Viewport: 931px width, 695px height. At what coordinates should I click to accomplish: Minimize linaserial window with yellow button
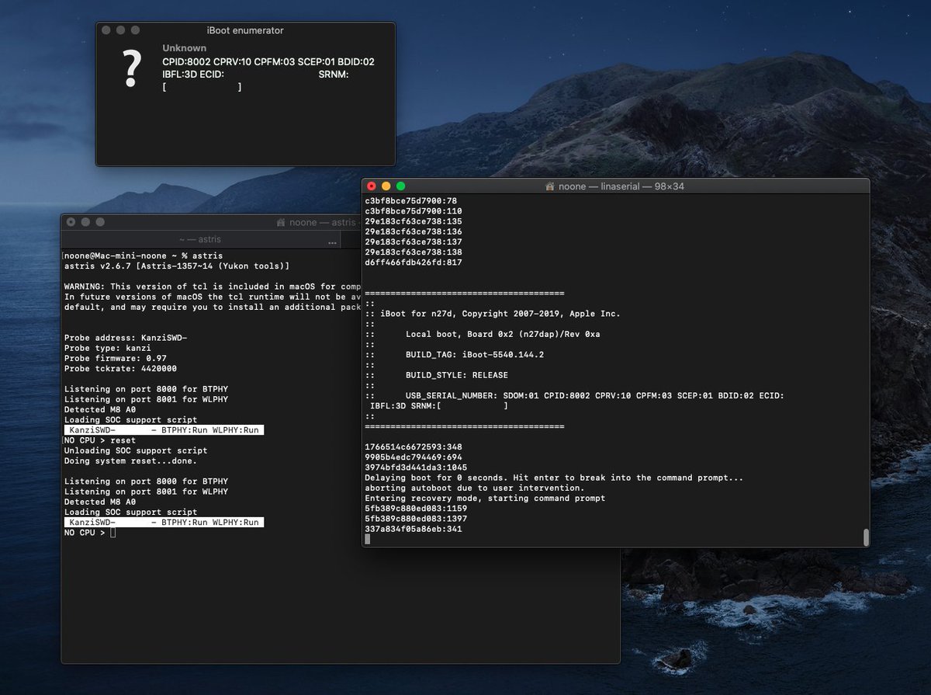tap(386, 186)
